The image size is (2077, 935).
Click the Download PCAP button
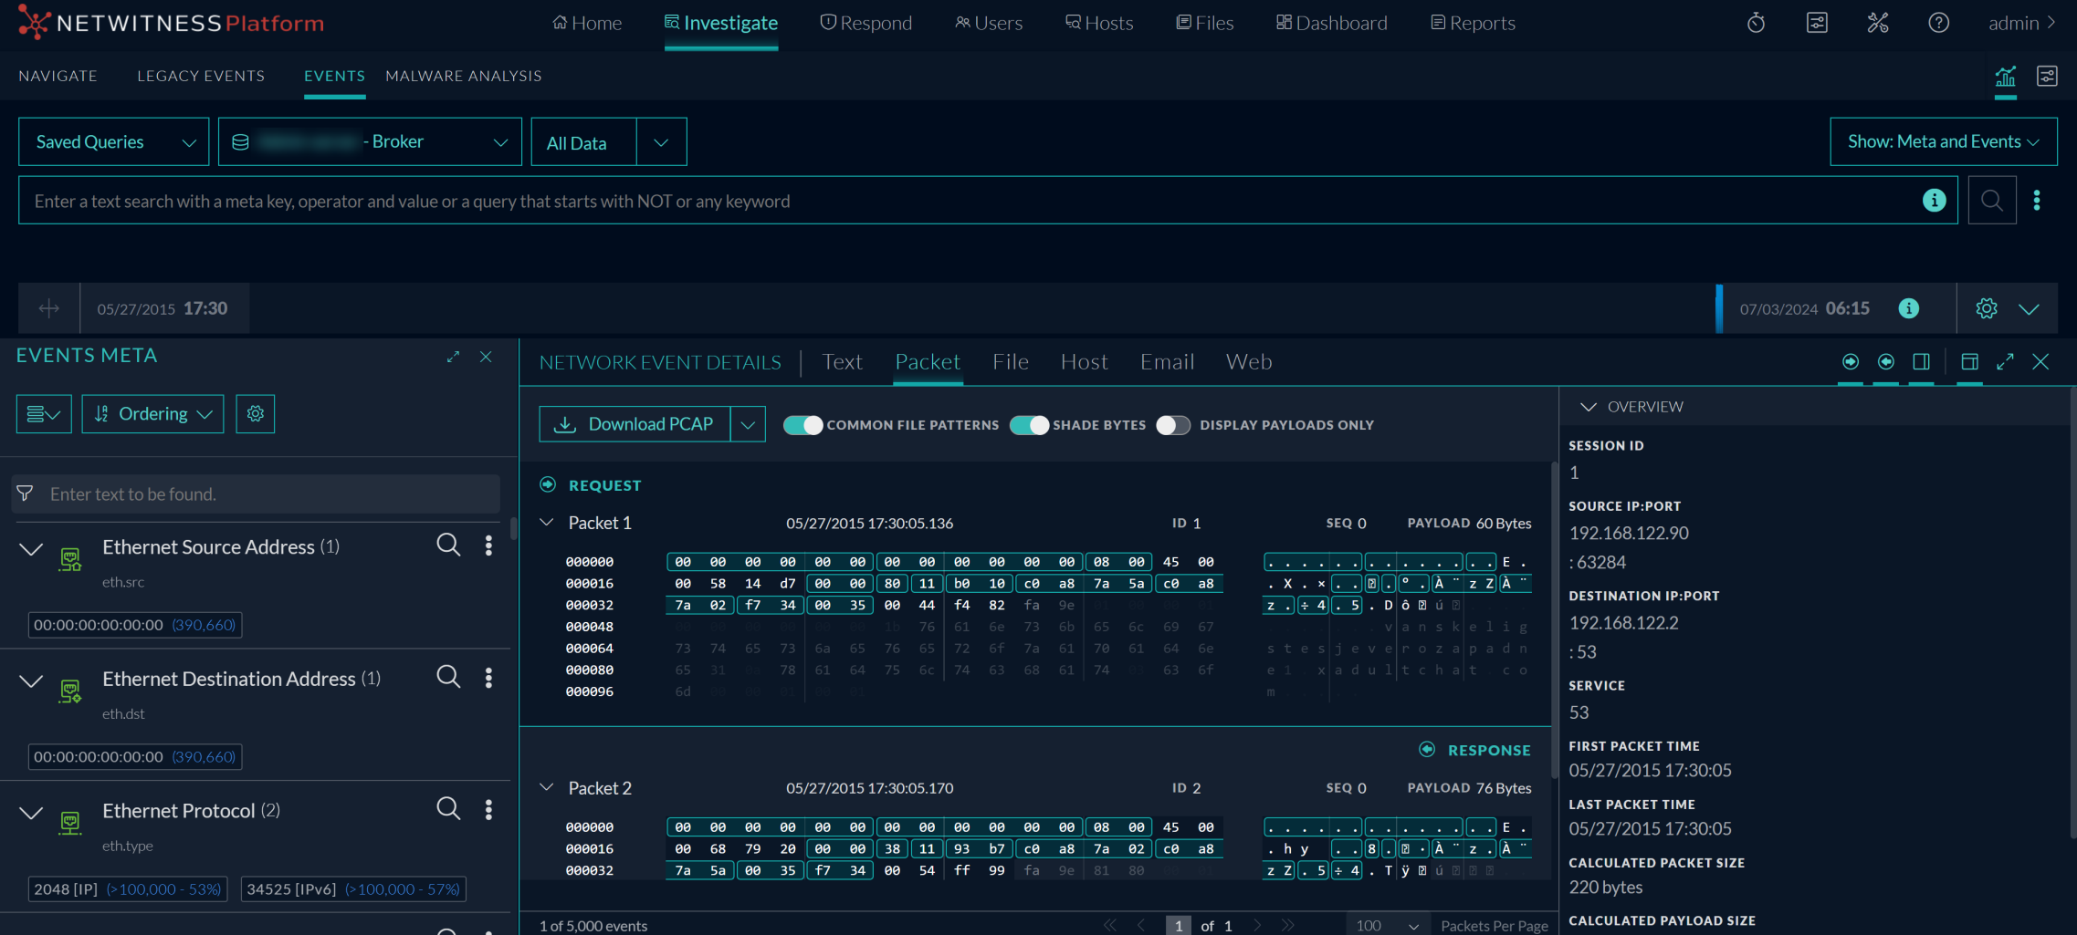tap(635, 424)
